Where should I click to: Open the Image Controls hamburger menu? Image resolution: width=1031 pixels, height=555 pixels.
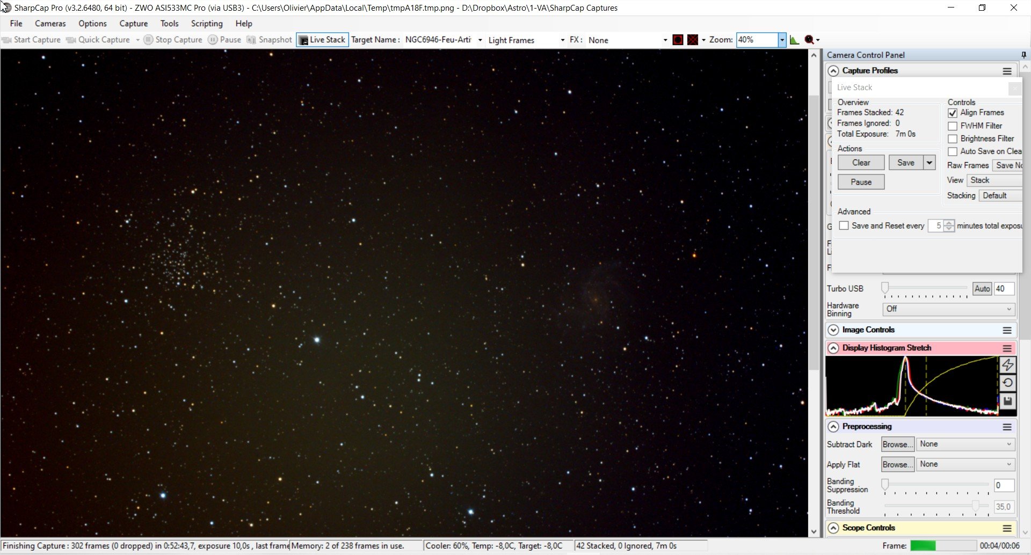pyautogui.click(x=1007, y=330)
